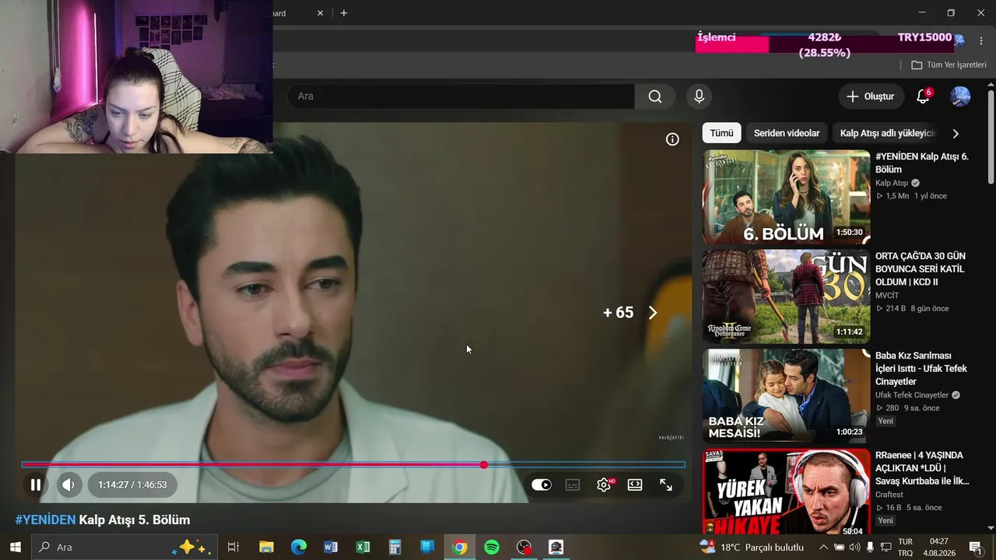996x560 pixels.
Task: Open RRaenee 4 YAŞINDA AÇLIKTAN video title
Action: click(922, 468)
